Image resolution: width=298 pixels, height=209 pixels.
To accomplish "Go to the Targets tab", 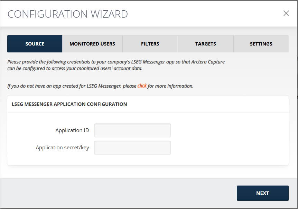I will click(205, 44).
